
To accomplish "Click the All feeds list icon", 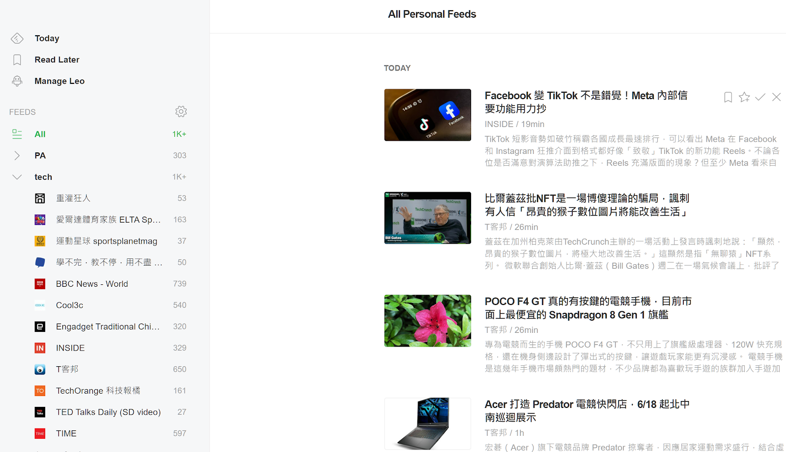I will click(17, 134).
